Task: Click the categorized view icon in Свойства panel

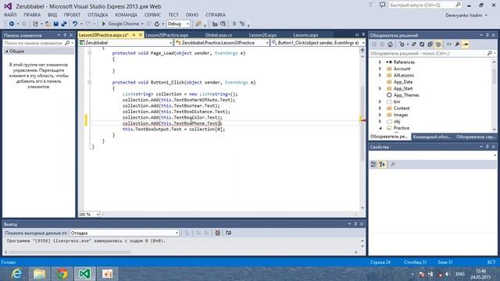Action: point(373,165)
